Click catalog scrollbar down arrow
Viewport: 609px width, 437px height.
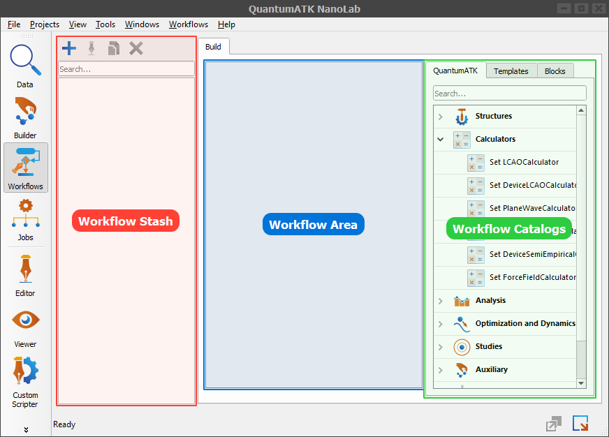pos(581,383)
